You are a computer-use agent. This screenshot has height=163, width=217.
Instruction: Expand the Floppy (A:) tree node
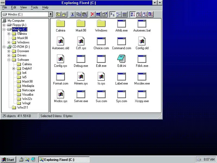[4, 25]
